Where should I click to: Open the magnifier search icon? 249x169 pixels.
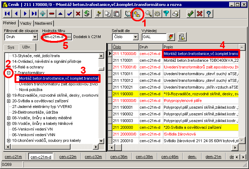point(149,14)
